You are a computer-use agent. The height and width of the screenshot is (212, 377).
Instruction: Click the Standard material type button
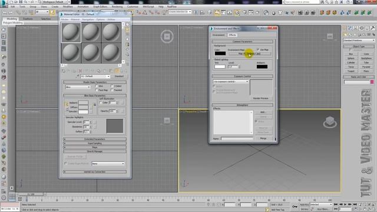[119, 76]
